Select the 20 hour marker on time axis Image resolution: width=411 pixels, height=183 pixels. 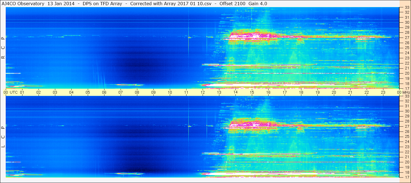334,92
